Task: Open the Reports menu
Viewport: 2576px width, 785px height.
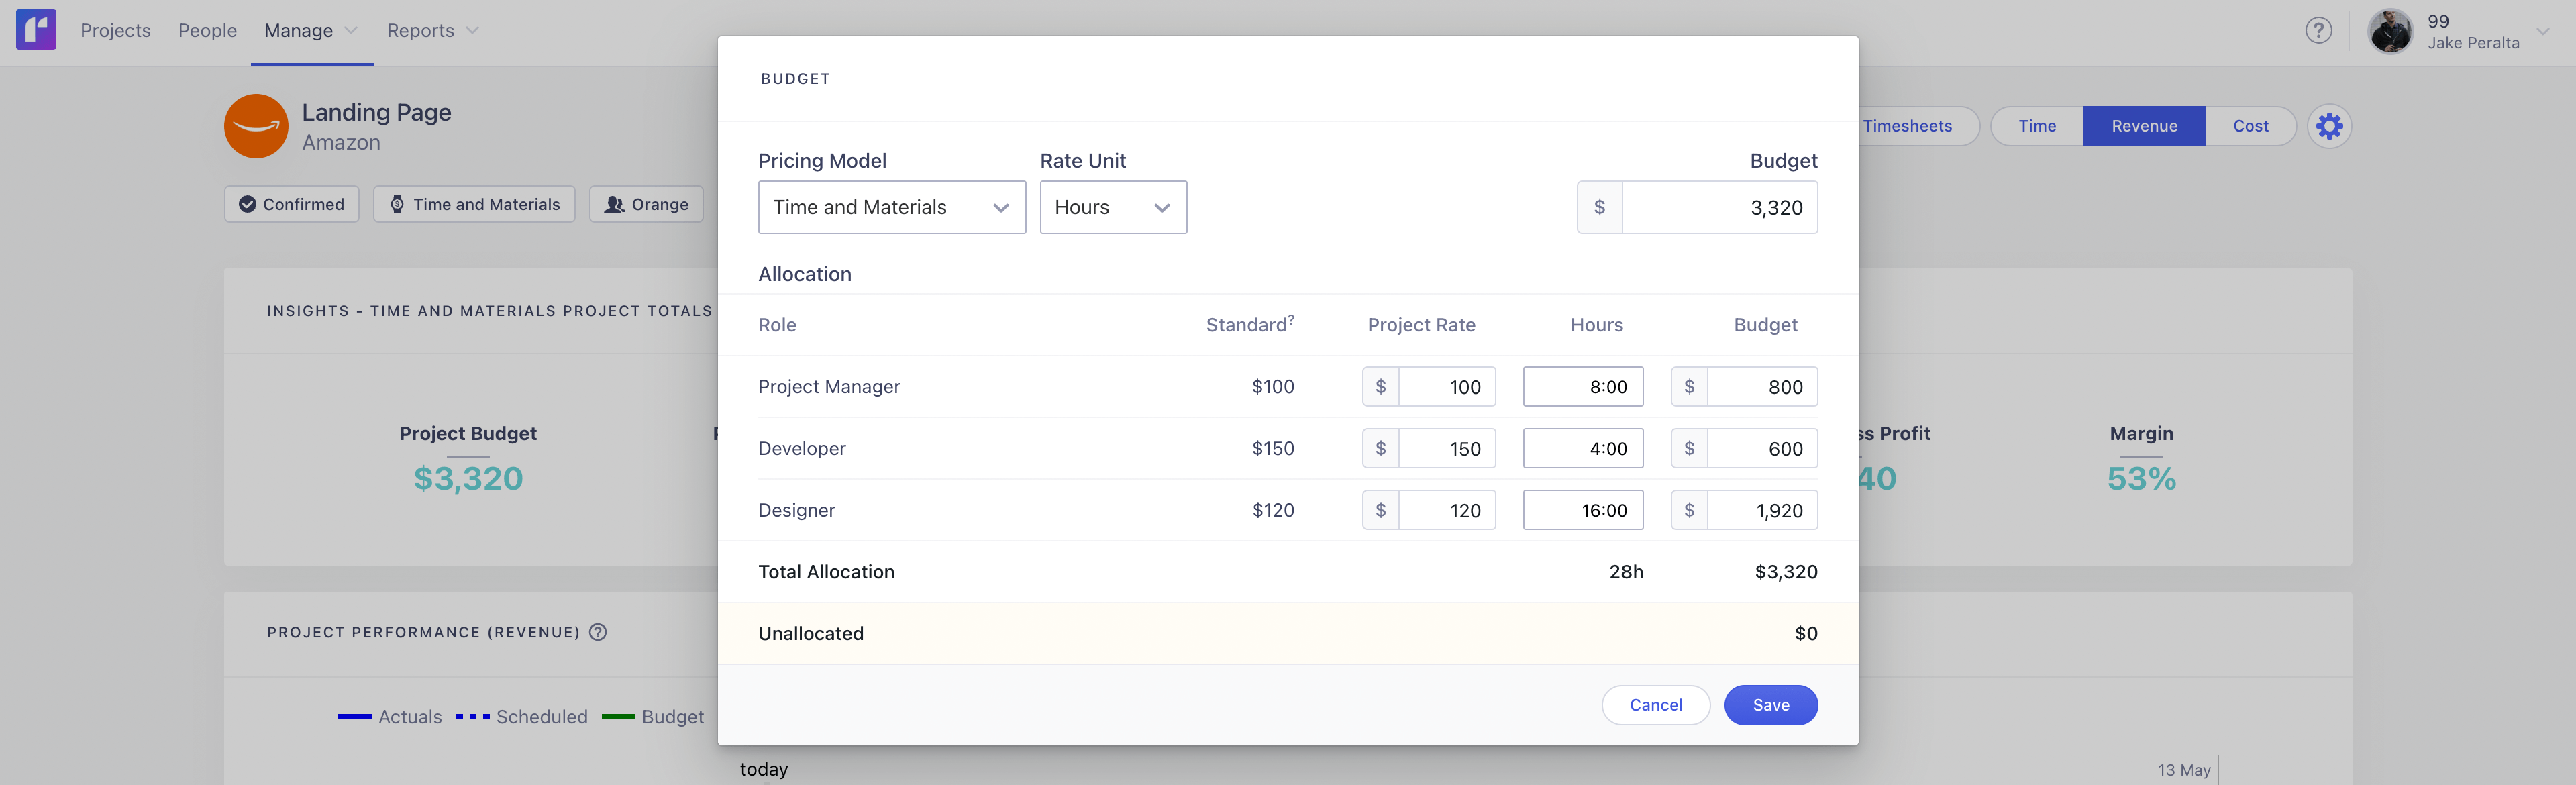Action: [x=430, y=30]
